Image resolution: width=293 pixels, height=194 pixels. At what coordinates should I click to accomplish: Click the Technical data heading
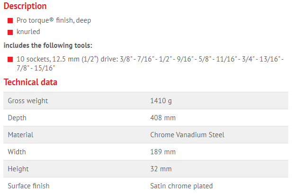(x=30, y=82)
